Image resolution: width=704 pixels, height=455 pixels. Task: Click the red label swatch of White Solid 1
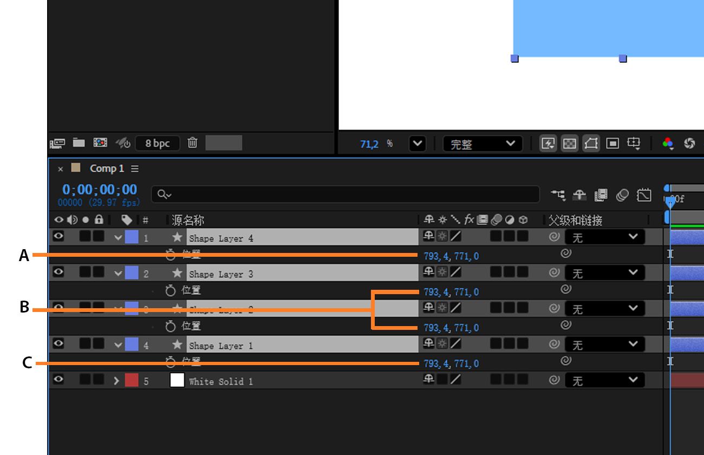pyautogui.click(x=132, y=380)
